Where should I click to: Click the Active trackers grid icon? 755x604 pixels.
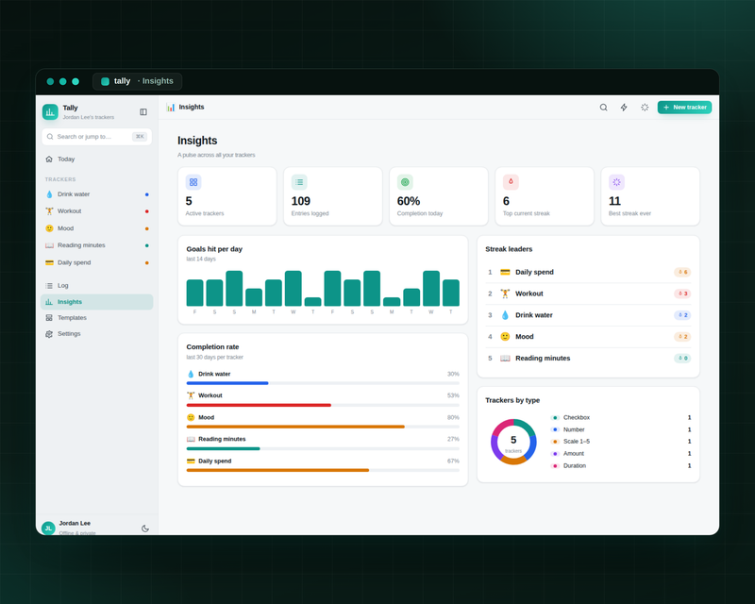(x=193, y=182)
